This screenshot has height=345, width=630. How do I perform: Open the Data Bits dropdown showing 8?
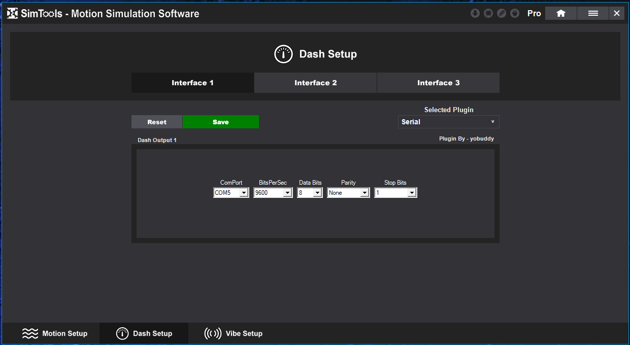(310, 193)
